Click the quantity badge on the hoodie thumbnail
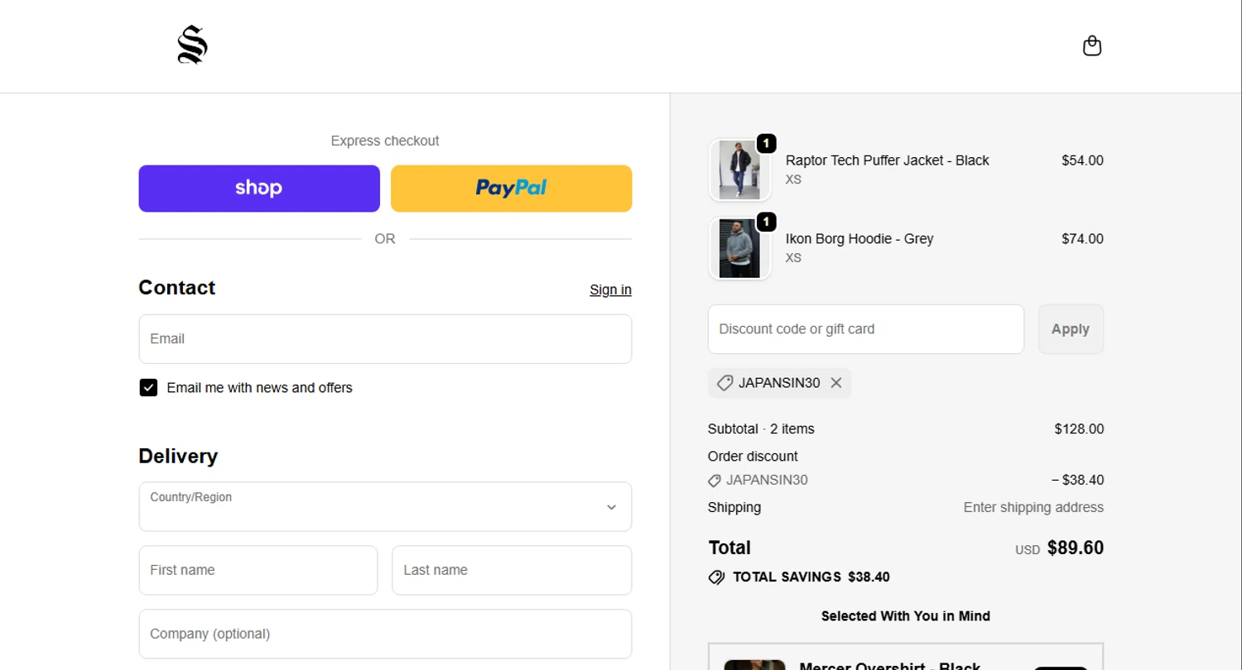Viewport: 1242px width, 670px height. coord(767,222)
